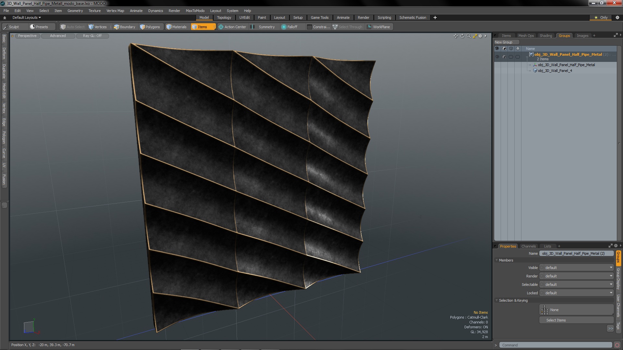The image size is (623, 350).
Task: Open the Geometry menu
Action: (x=75, y=11)
